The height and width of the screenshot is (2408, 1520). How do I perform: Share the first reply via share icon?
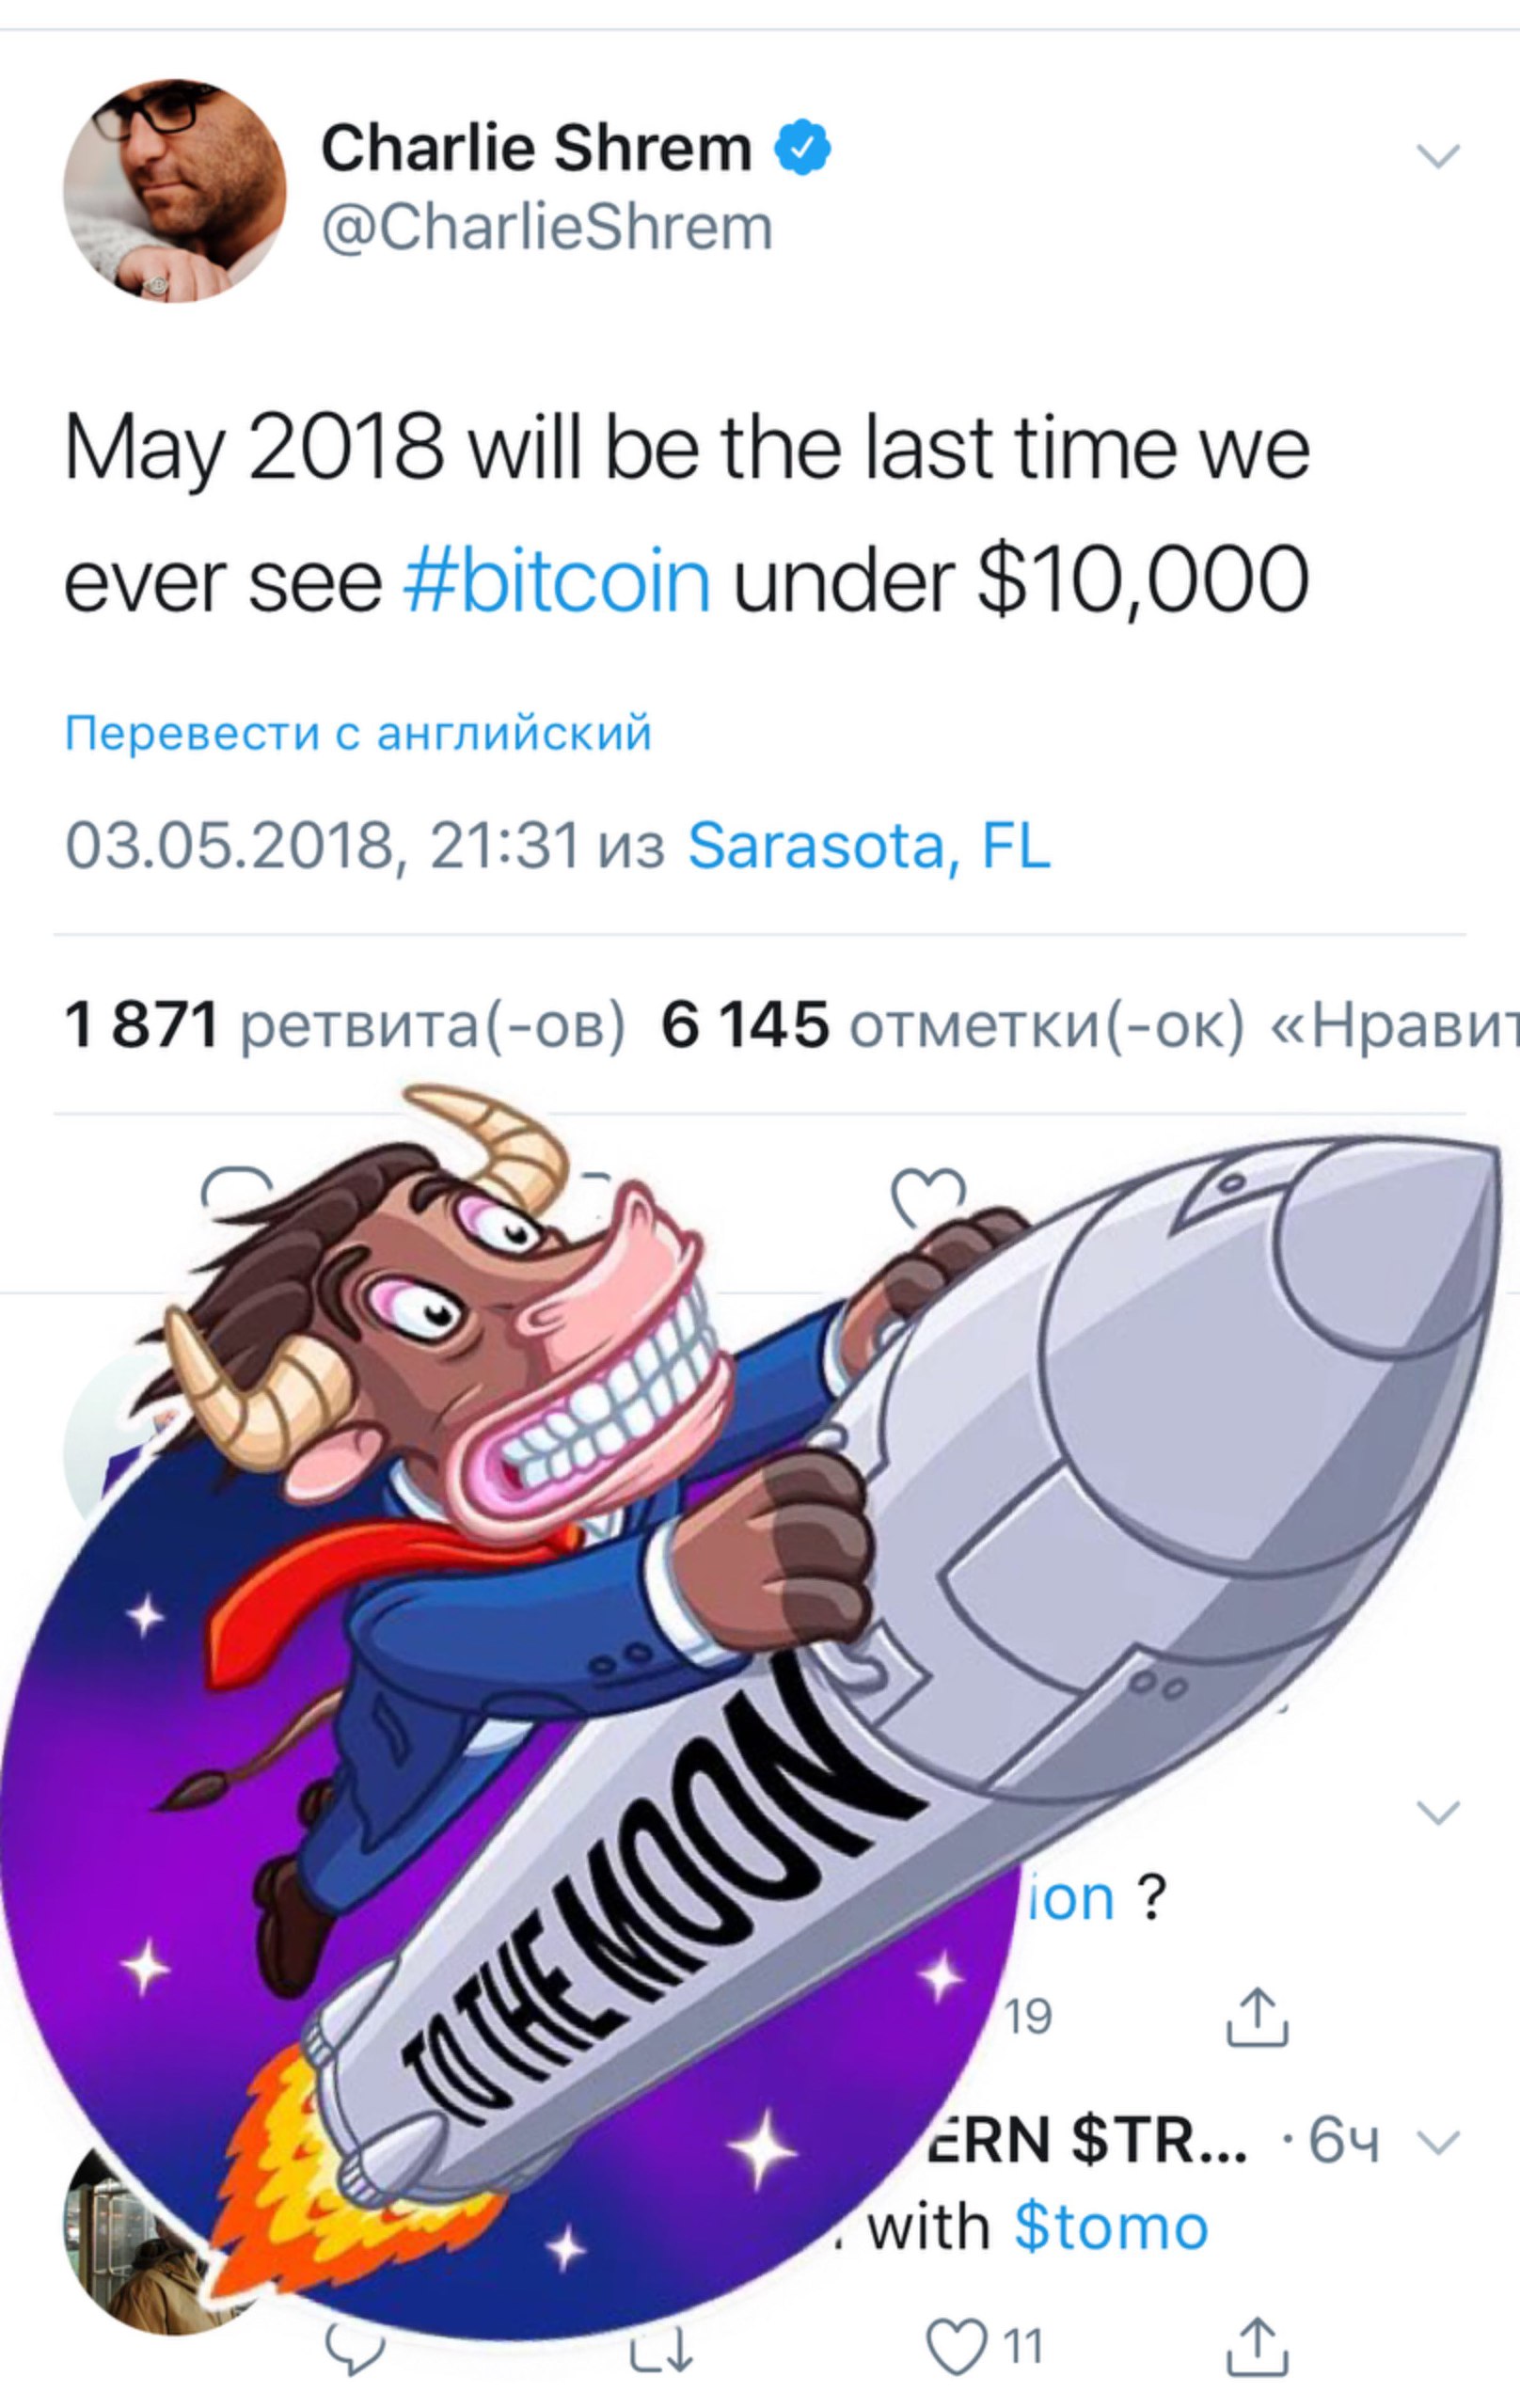click(1257, 2017)
